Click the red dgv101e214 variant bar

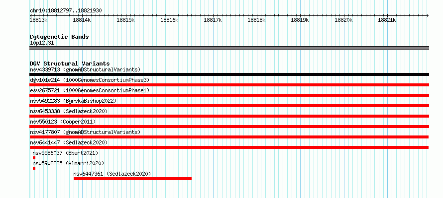pyautogui.click(x=229, y=85)
